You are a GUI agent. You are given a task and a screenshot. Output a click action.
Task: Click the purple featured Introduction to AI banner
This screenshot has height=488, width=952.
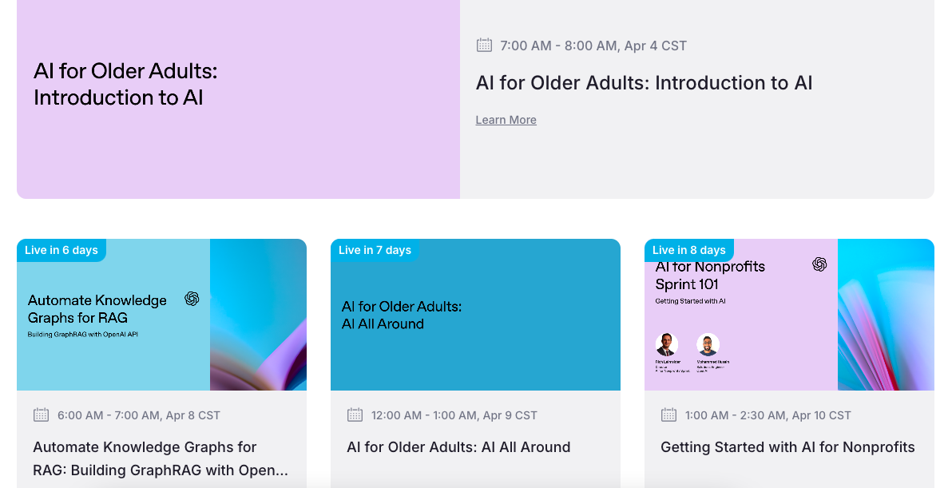tap(238, 144)
